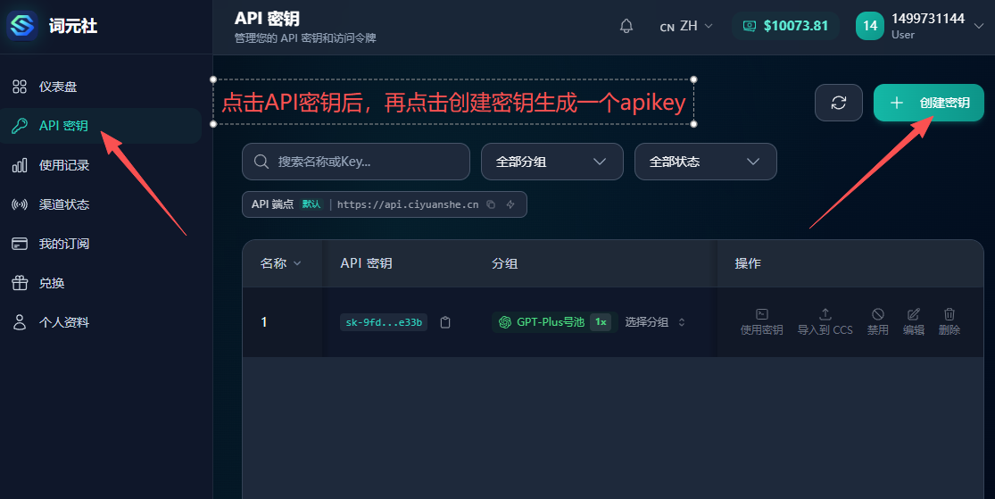Image resolution: width=995 pixels, height=499 pixels.
Task: Click the refresh key list button
Action: pos(838,103)
